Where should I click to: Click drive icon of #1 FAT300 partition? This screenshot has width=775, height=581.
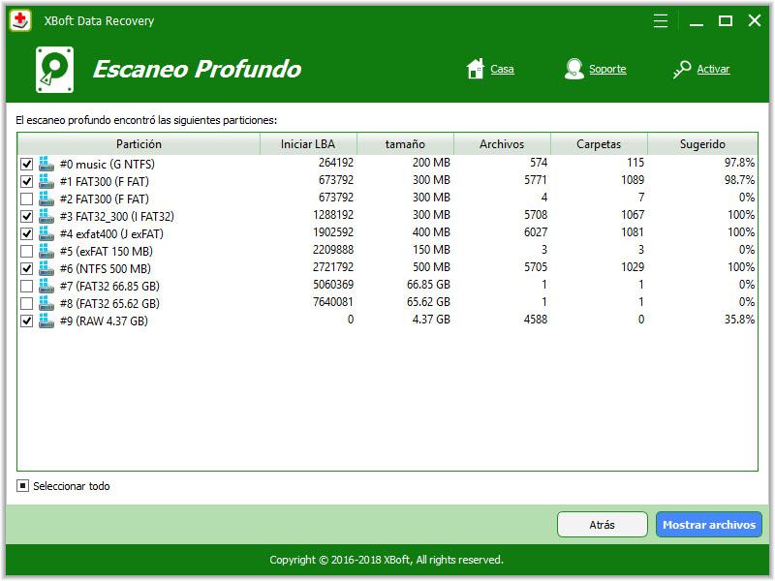click(46, 181)
